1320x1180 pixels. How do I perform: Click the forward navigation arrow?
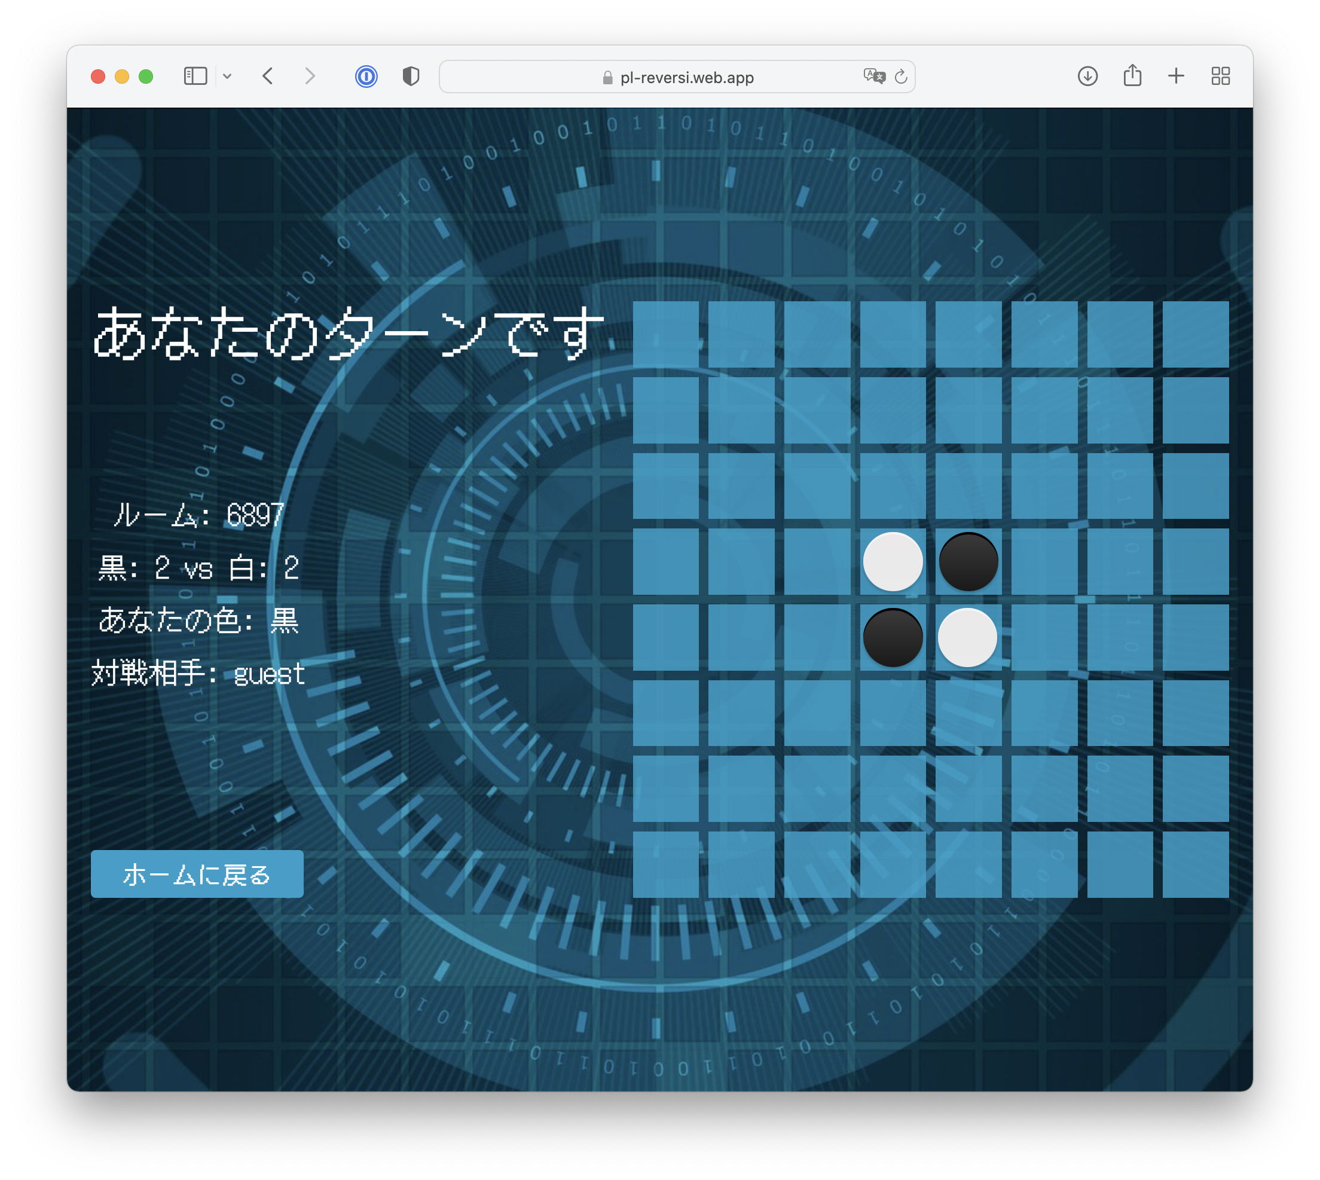pos(310,77)
